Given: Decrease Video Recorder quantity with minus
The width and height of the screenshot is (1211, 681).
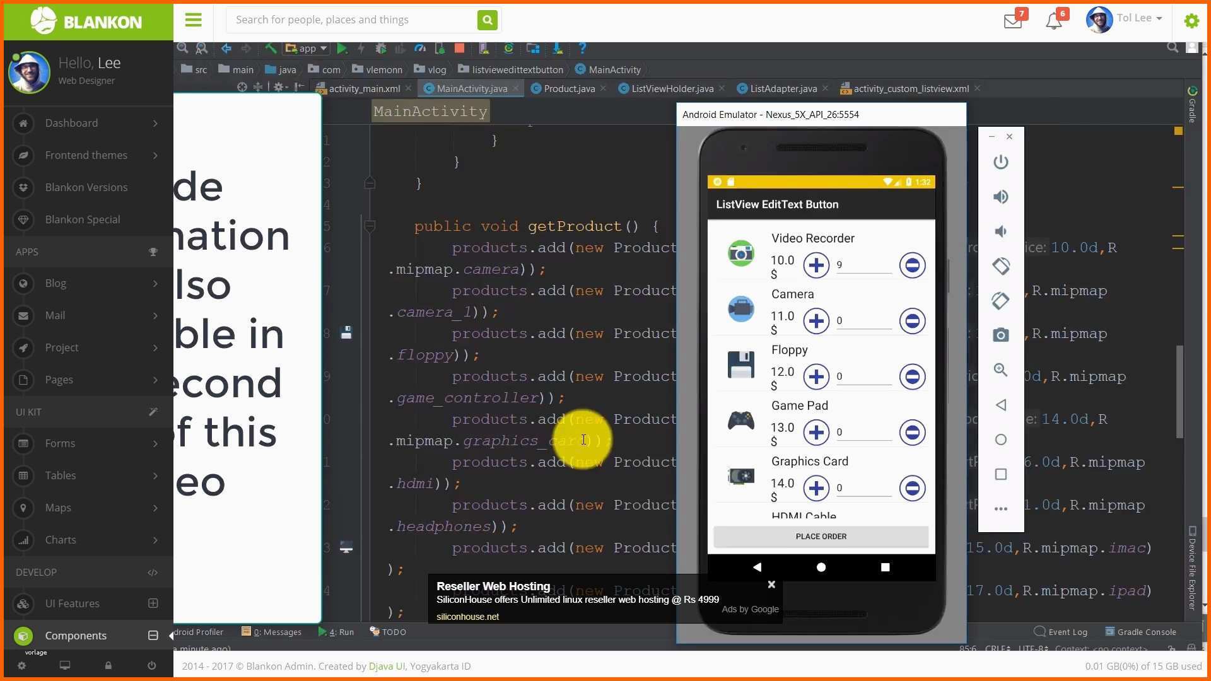Looking at the screenshot, I should point(912,265).
